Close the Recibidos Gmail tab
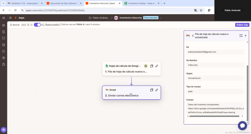This screenshot has width=251, height=134. (x=42, y=3)
